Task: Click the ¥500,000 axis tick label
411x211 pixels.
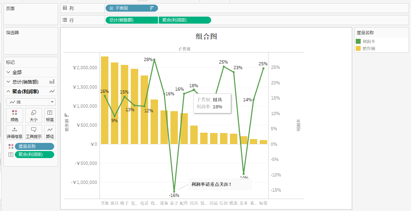Action: point(87,125)
